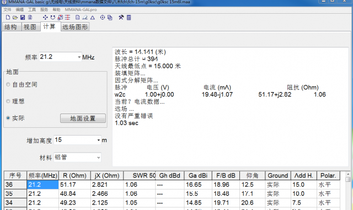Click the jX value 2.125 cell

pos(106,203)
